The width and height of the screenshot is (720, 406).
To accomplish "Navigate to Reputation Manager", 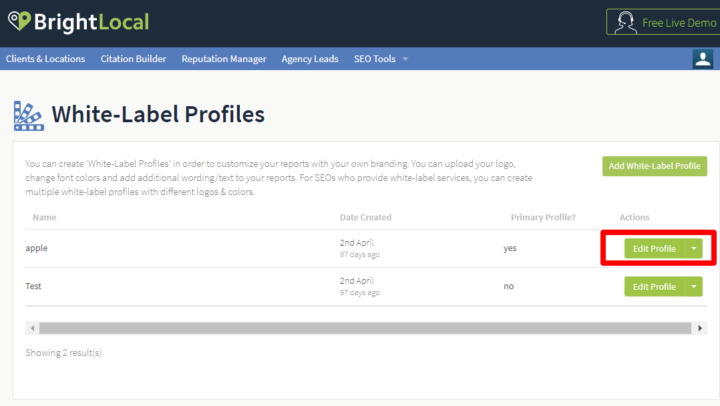I will [x=224, y=59].
